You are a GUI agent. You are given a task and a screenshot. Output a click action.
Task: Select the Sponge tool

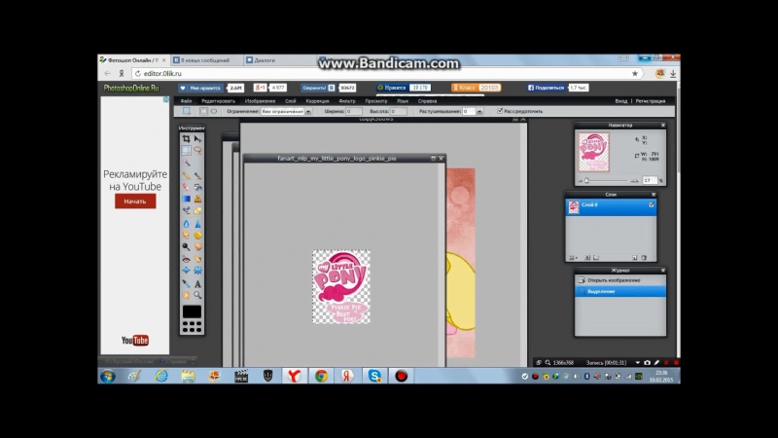point(197,235)
